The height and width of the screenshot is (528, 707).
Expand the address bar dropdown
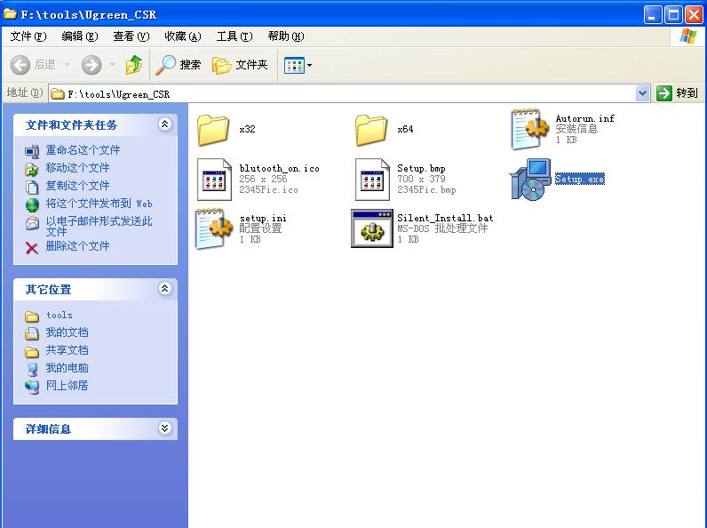[642, 94]
